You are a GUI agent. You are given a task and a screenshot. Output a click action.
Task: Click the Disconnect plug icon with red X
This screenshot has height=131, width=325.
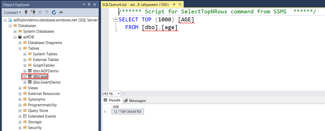coord(33,12)
